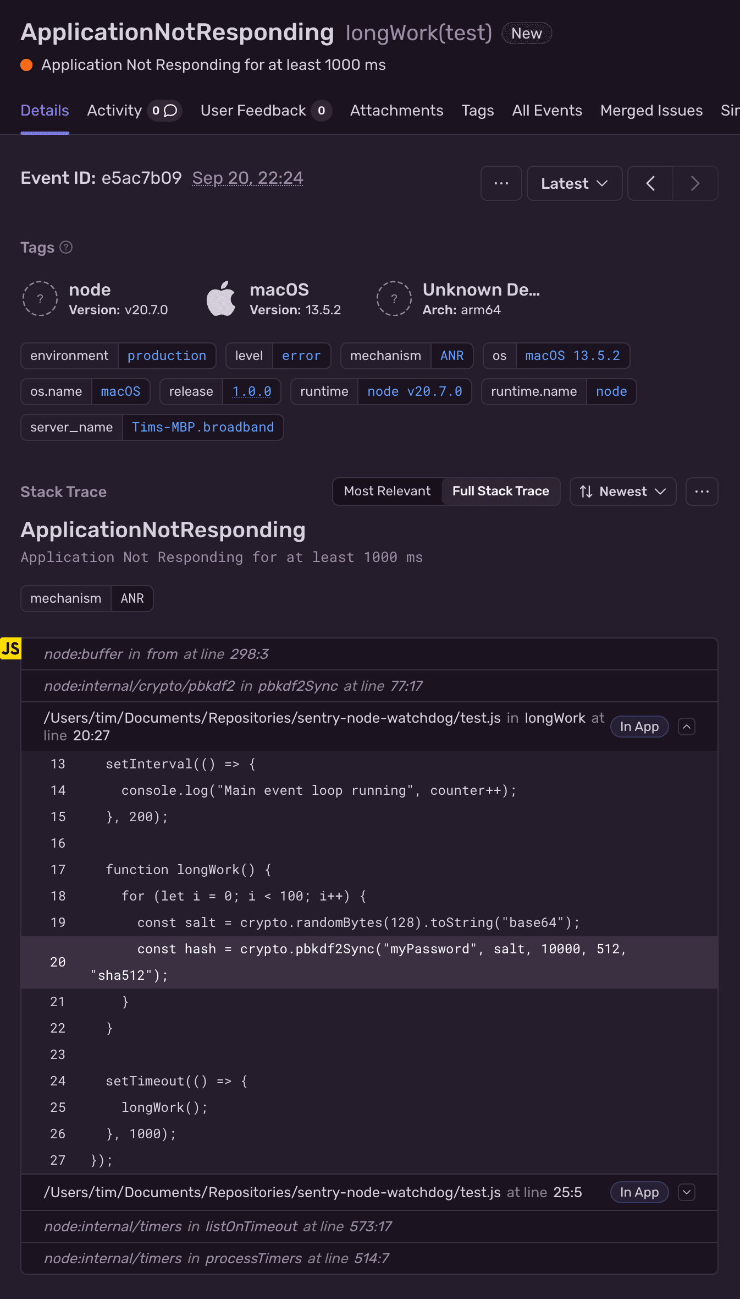Expand the test.js line 25:5 frame

point(687,1192)
